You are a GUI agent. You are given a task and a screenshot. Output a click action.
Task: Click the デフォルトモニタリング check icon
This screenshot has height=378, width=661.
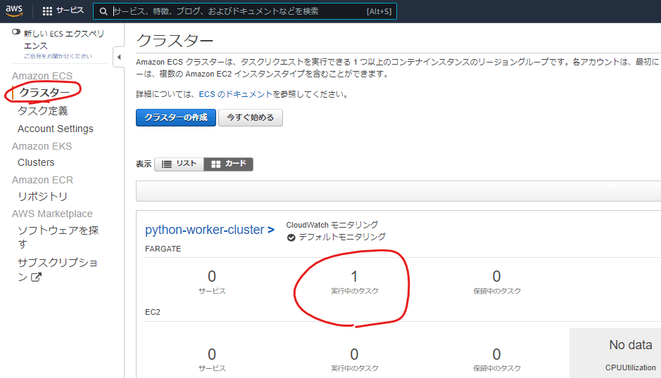(291, 237)
